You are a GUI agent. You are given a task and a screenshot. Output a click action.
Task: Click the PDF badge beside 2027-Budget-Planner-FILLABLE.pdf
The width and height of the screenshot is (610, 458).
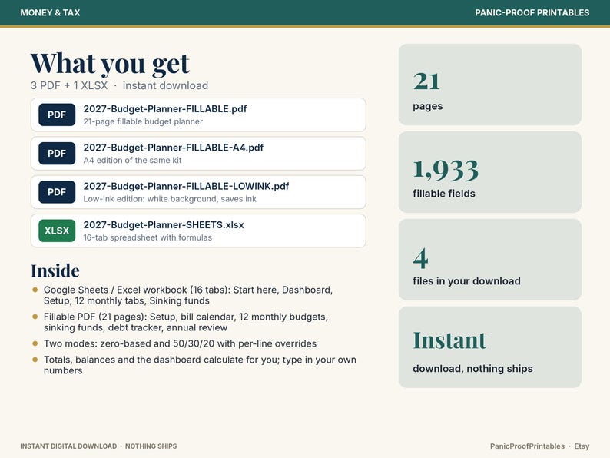pyautogui.click(x=57, y=114)
